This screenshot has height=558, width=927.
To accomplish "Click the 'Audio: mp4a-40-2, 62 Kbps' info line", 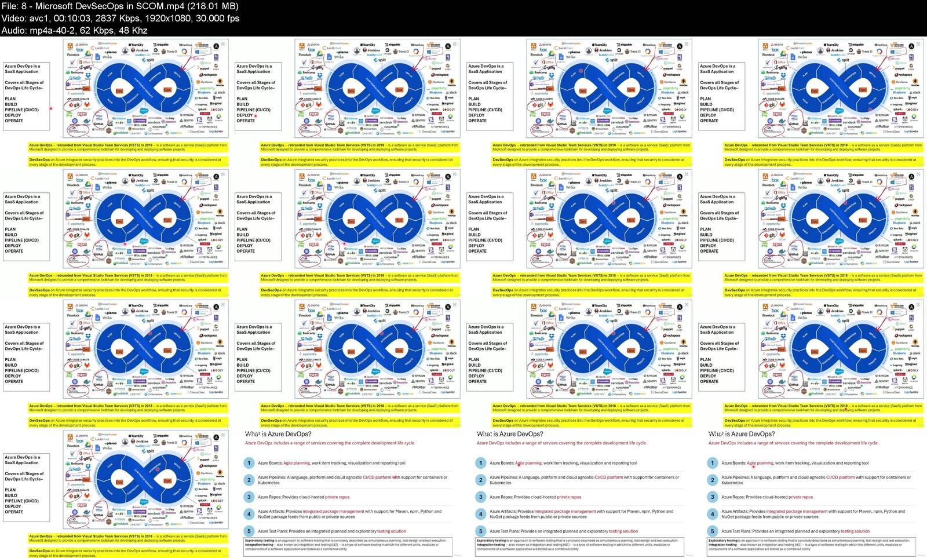I will click(74, 30).
